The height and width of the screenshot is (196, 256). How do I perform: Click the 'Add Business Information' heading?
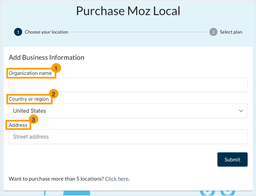tap(46, 57)
